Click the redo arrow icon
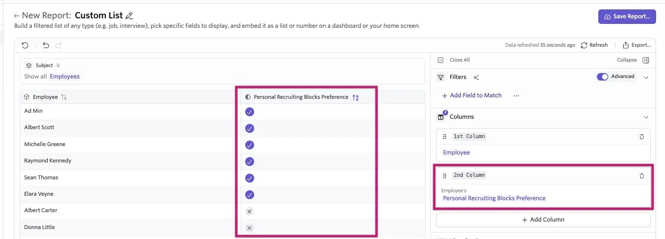Viewport: 665px width, 239px height. [x=58, y=45]
